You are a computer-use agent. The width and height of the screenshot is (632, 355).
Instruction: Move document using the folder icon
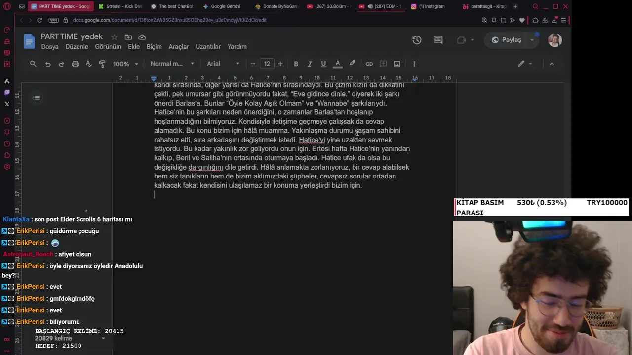point(128,37)
